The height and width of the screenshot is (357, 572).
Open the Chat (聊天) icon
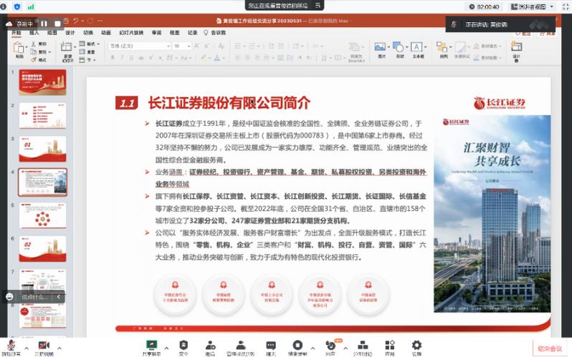271,346
